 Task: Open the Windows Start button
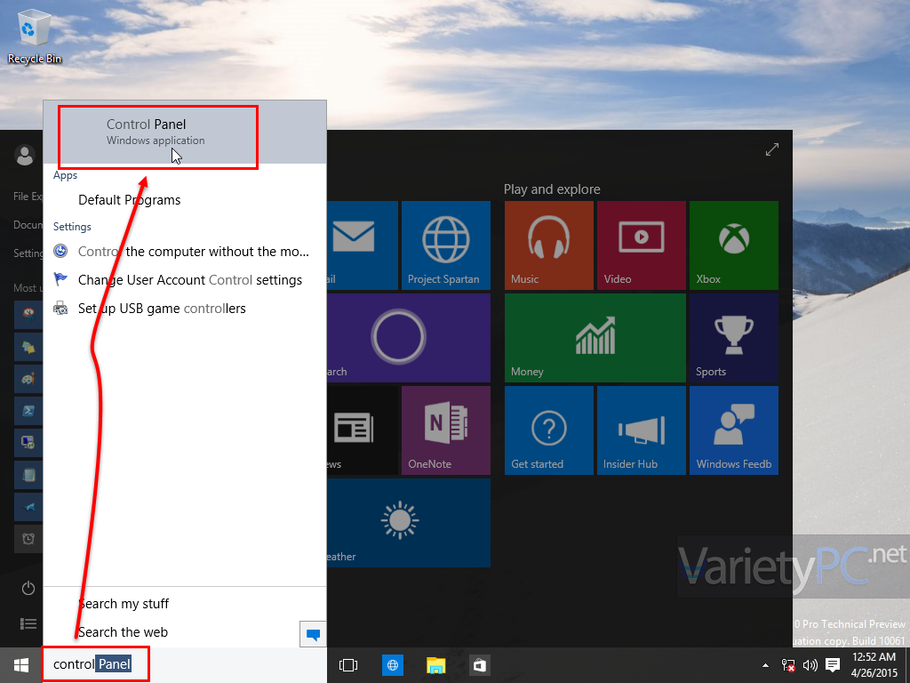tap(21, 665)
